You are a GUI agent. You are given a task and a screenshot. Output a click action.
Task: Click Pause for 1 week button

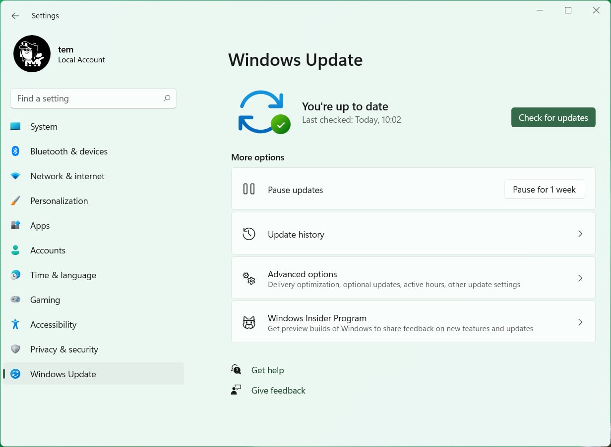click(544, 190)
